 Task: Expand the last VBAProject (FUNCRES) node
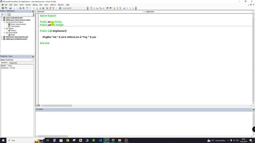pos(2,39)
